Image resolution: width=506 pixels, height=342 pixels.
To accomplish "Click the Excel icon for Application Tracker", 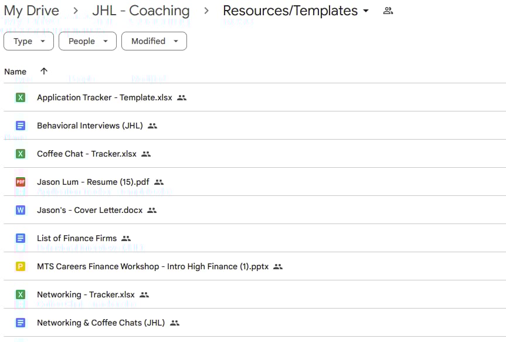I will click(x=21, y=97).
